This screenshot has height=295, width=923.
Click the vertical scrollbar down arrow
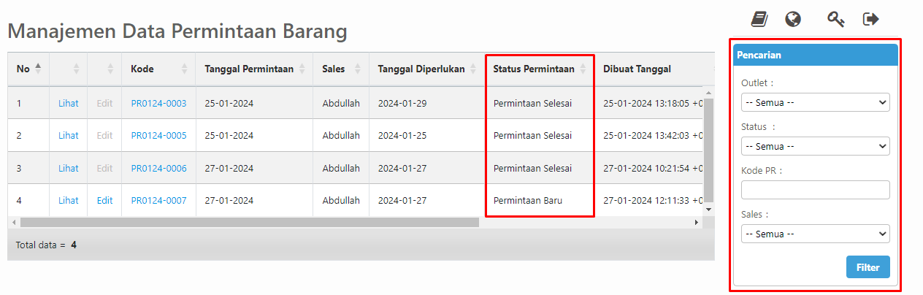click(707, 210)
